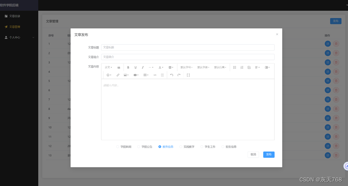
Task: Insert a bulleted list
Action: [x=235, y=68]
